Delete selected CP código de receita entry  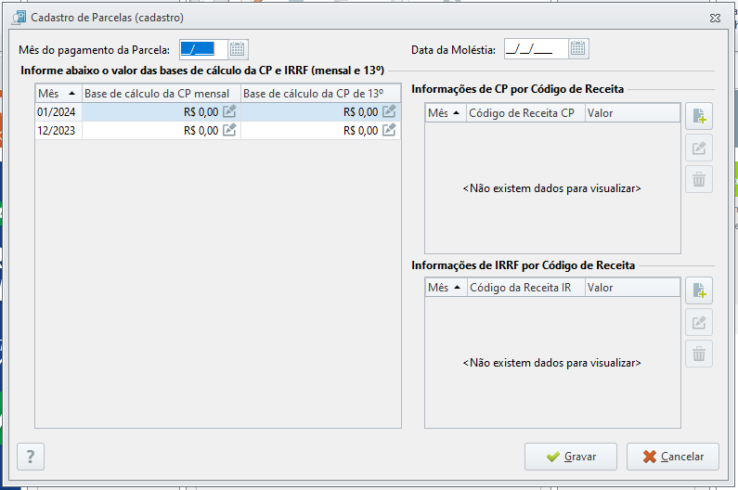tap(699, 179)
